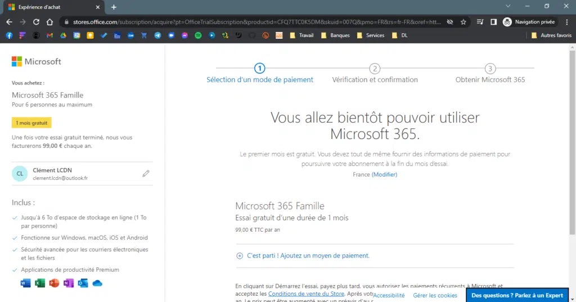This screenshot has height=302, width=576.
Task: Click the '1 mois gratuit' yellow badge
Action: (x=31, y=123)
